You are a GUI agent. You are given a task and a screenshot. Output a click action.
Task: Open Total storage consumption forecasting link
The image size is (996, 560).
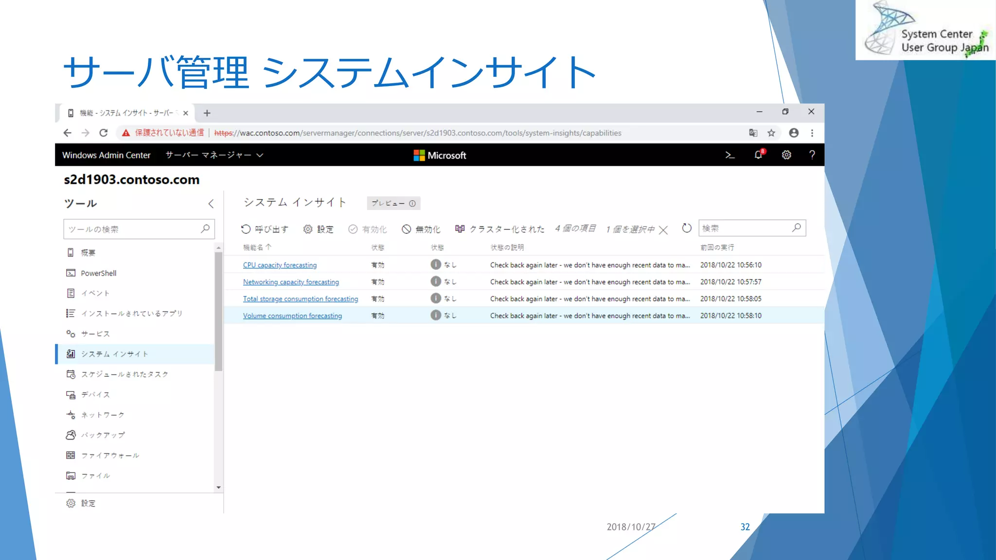tap(301, 299)
